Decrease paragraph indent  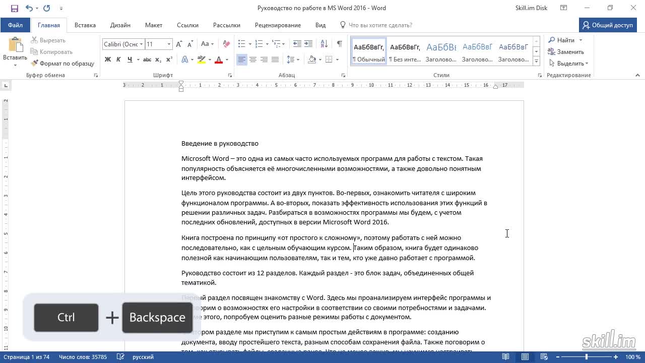click(297, 44)
